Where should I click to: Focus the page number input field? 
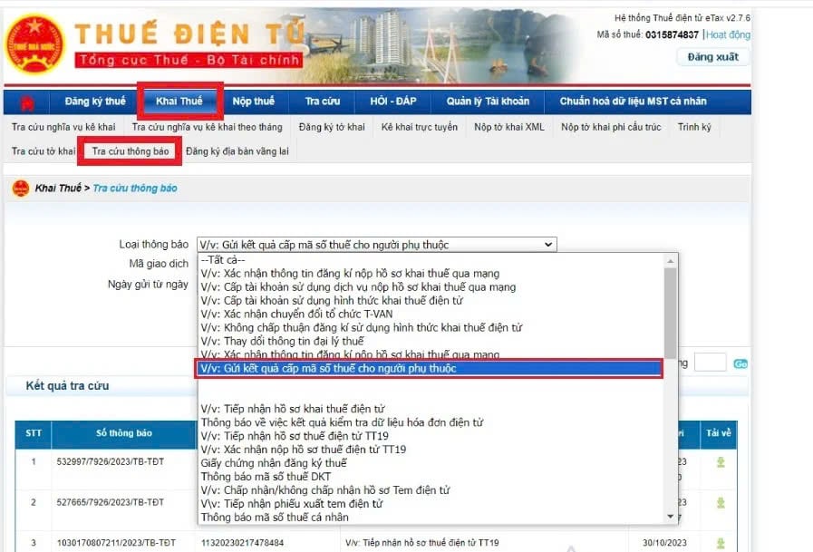[710, 362]
